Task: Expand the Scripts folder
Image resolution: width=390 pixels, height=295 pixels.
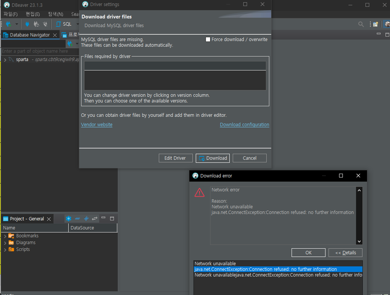Action: tap(5, 250)
